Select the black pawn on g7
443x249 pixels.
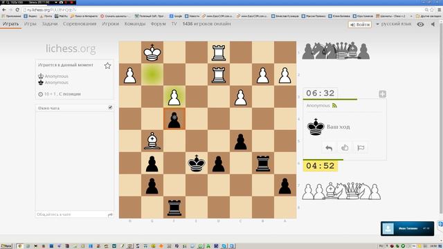[x=152, y=185]
